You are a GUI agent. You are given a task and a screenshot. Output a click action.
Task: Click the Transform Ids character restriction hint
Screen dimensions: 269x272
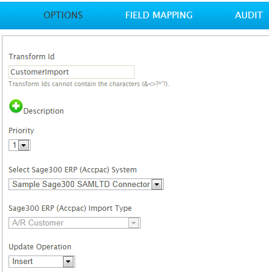tap(89, 84)
